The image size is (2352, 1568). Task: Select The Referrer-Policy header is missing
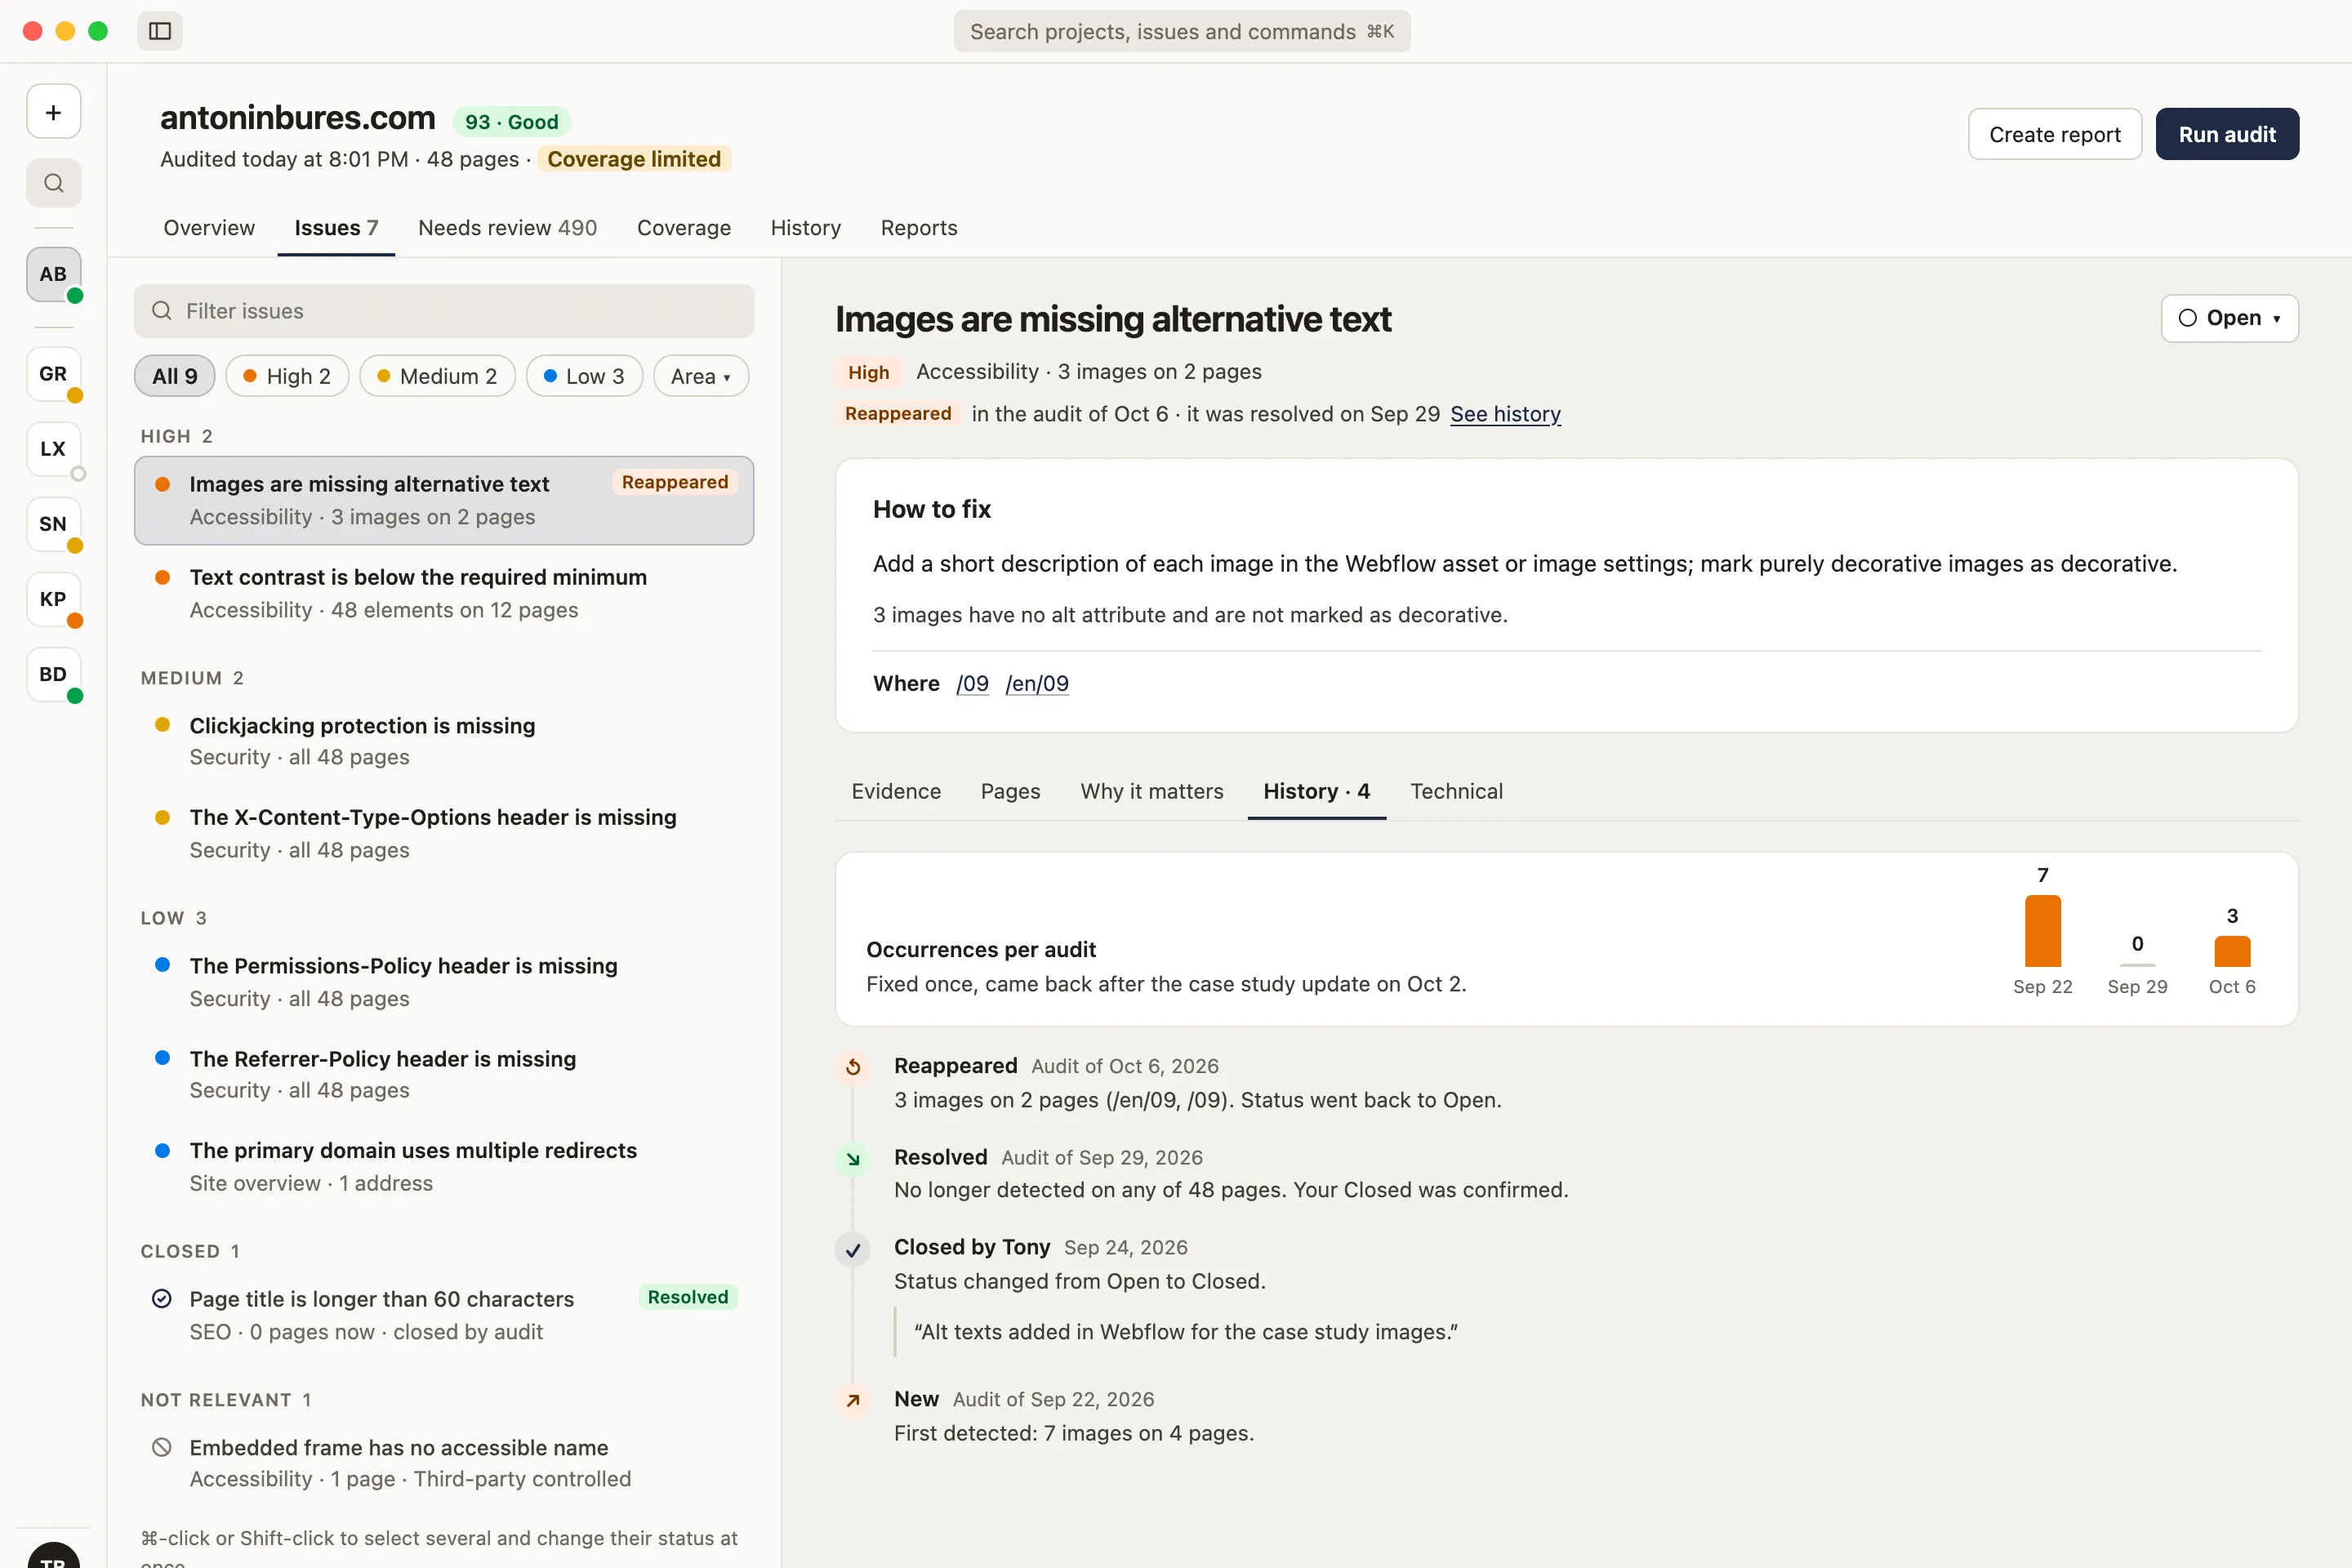pyautogui.click(x=444, y=1074)
